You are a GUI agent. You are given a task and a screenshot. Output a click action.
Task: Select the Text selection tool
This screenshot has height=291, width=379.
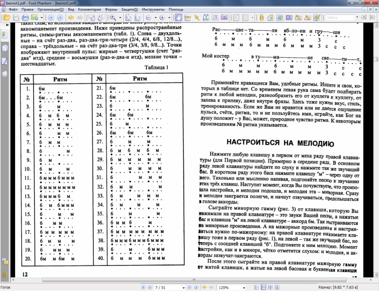(x=215, y=18)
